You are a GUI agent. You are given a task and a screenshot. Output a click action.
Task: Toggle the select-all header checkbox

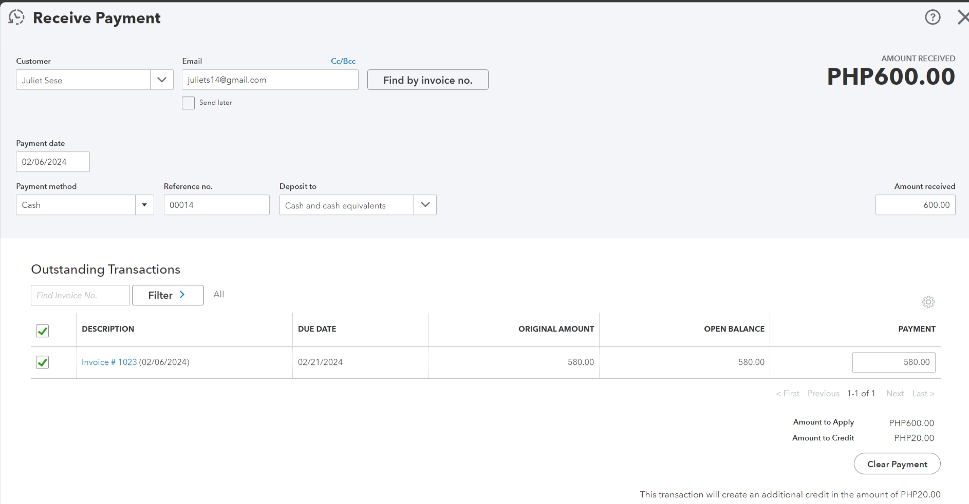pos(43,331)
